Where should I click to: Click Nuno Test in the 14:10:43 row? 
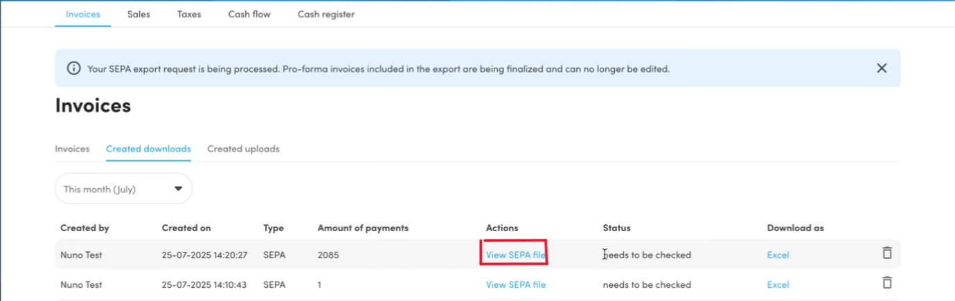click(81, 285)
